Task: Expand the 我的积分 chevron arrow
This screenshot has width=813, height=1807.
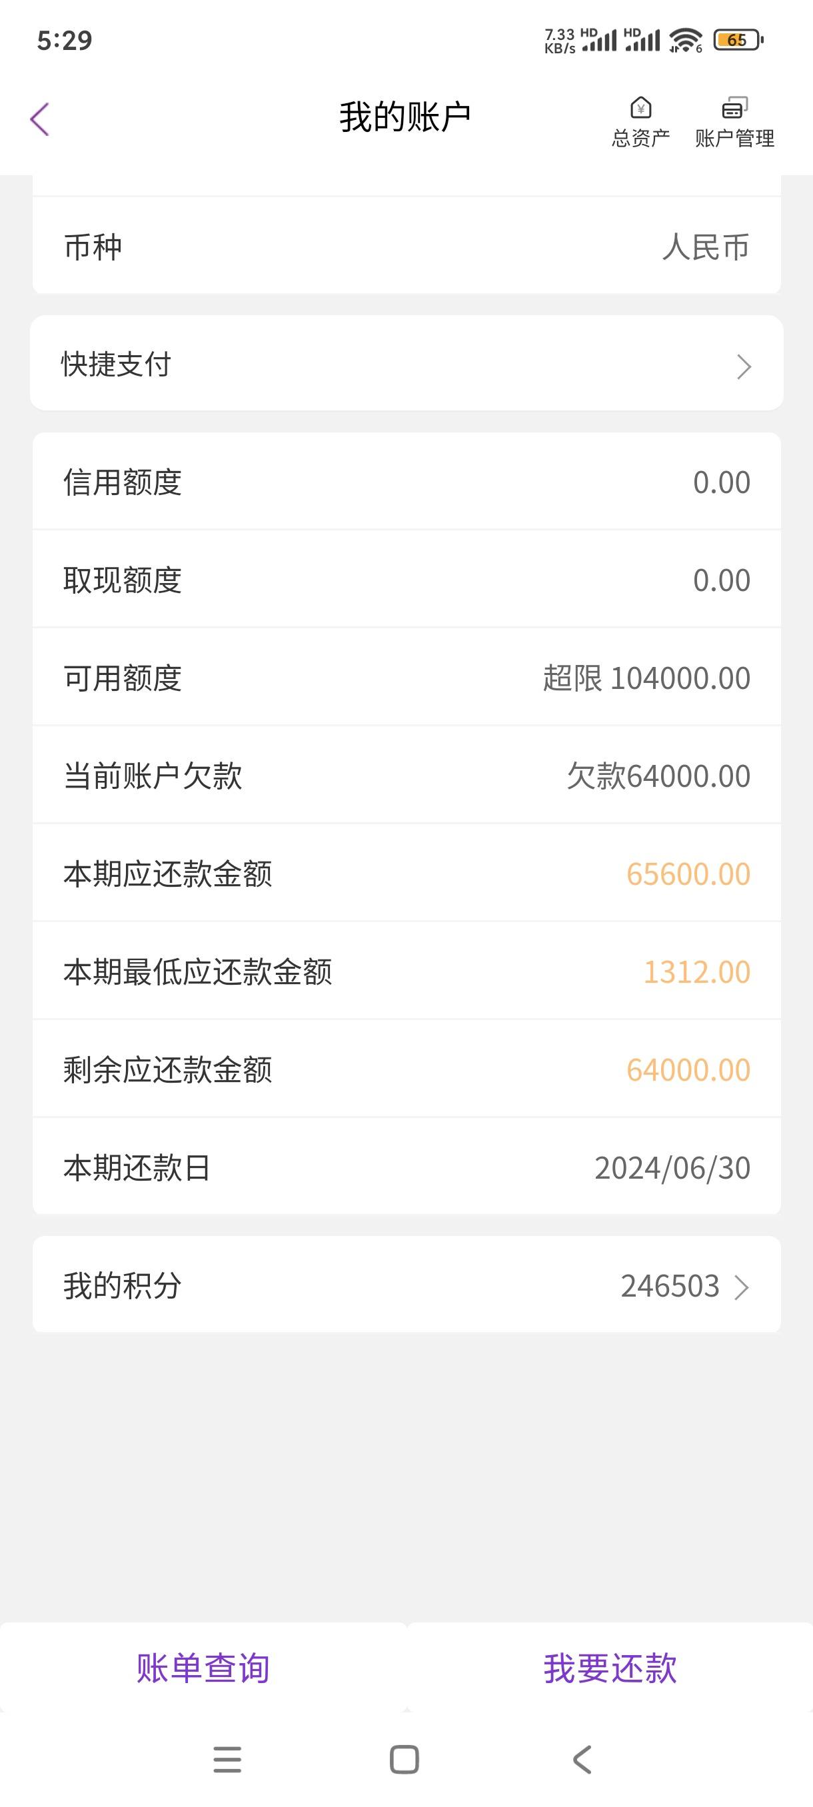Action: click(742, 1287)
